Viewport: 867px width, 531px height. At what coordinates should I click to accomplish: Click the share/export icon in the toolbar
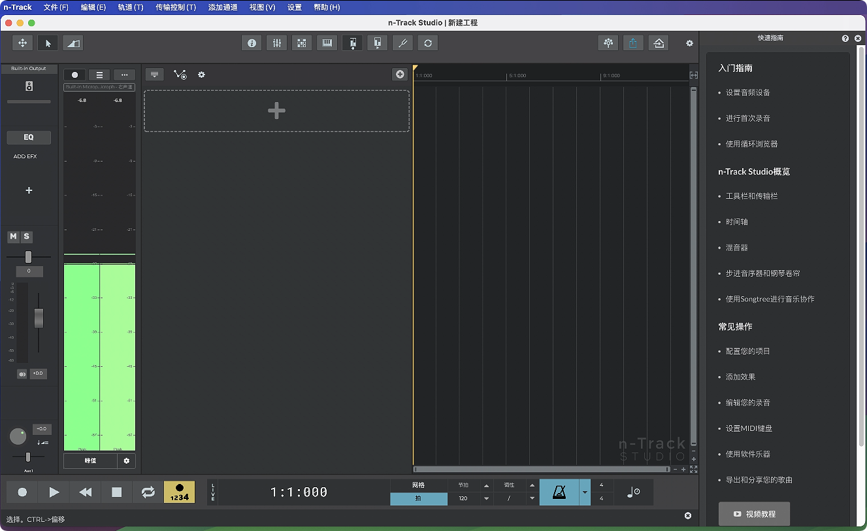pyautogui.click(x=633, y=43)
